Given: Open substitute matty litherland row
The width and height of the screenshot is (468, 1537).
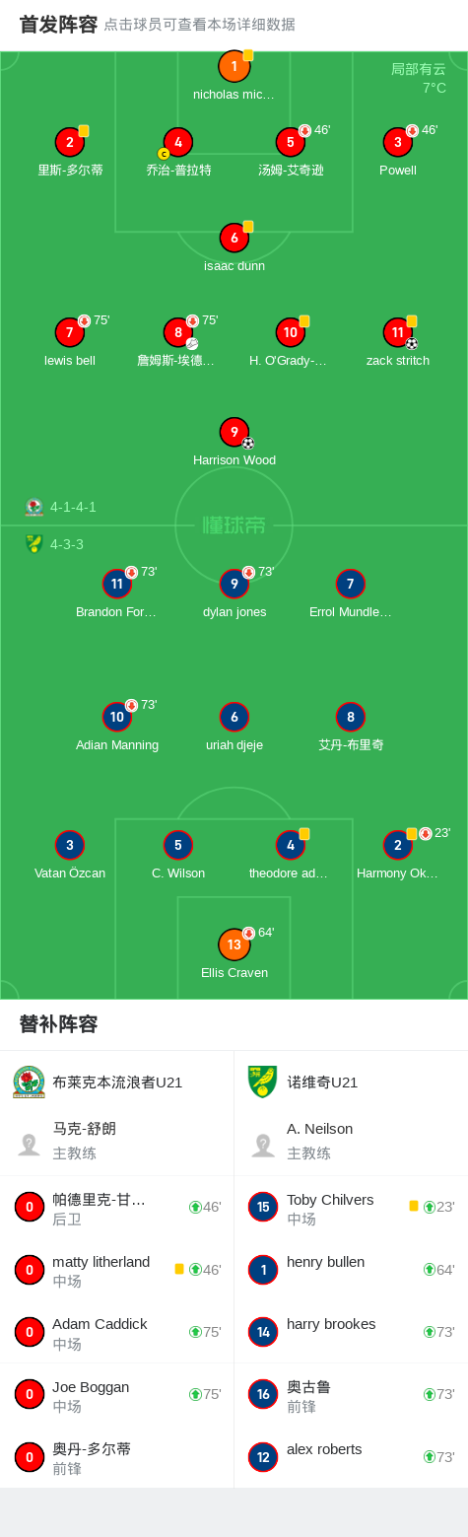Looking at the screenshot, I should coord(117,1269).
